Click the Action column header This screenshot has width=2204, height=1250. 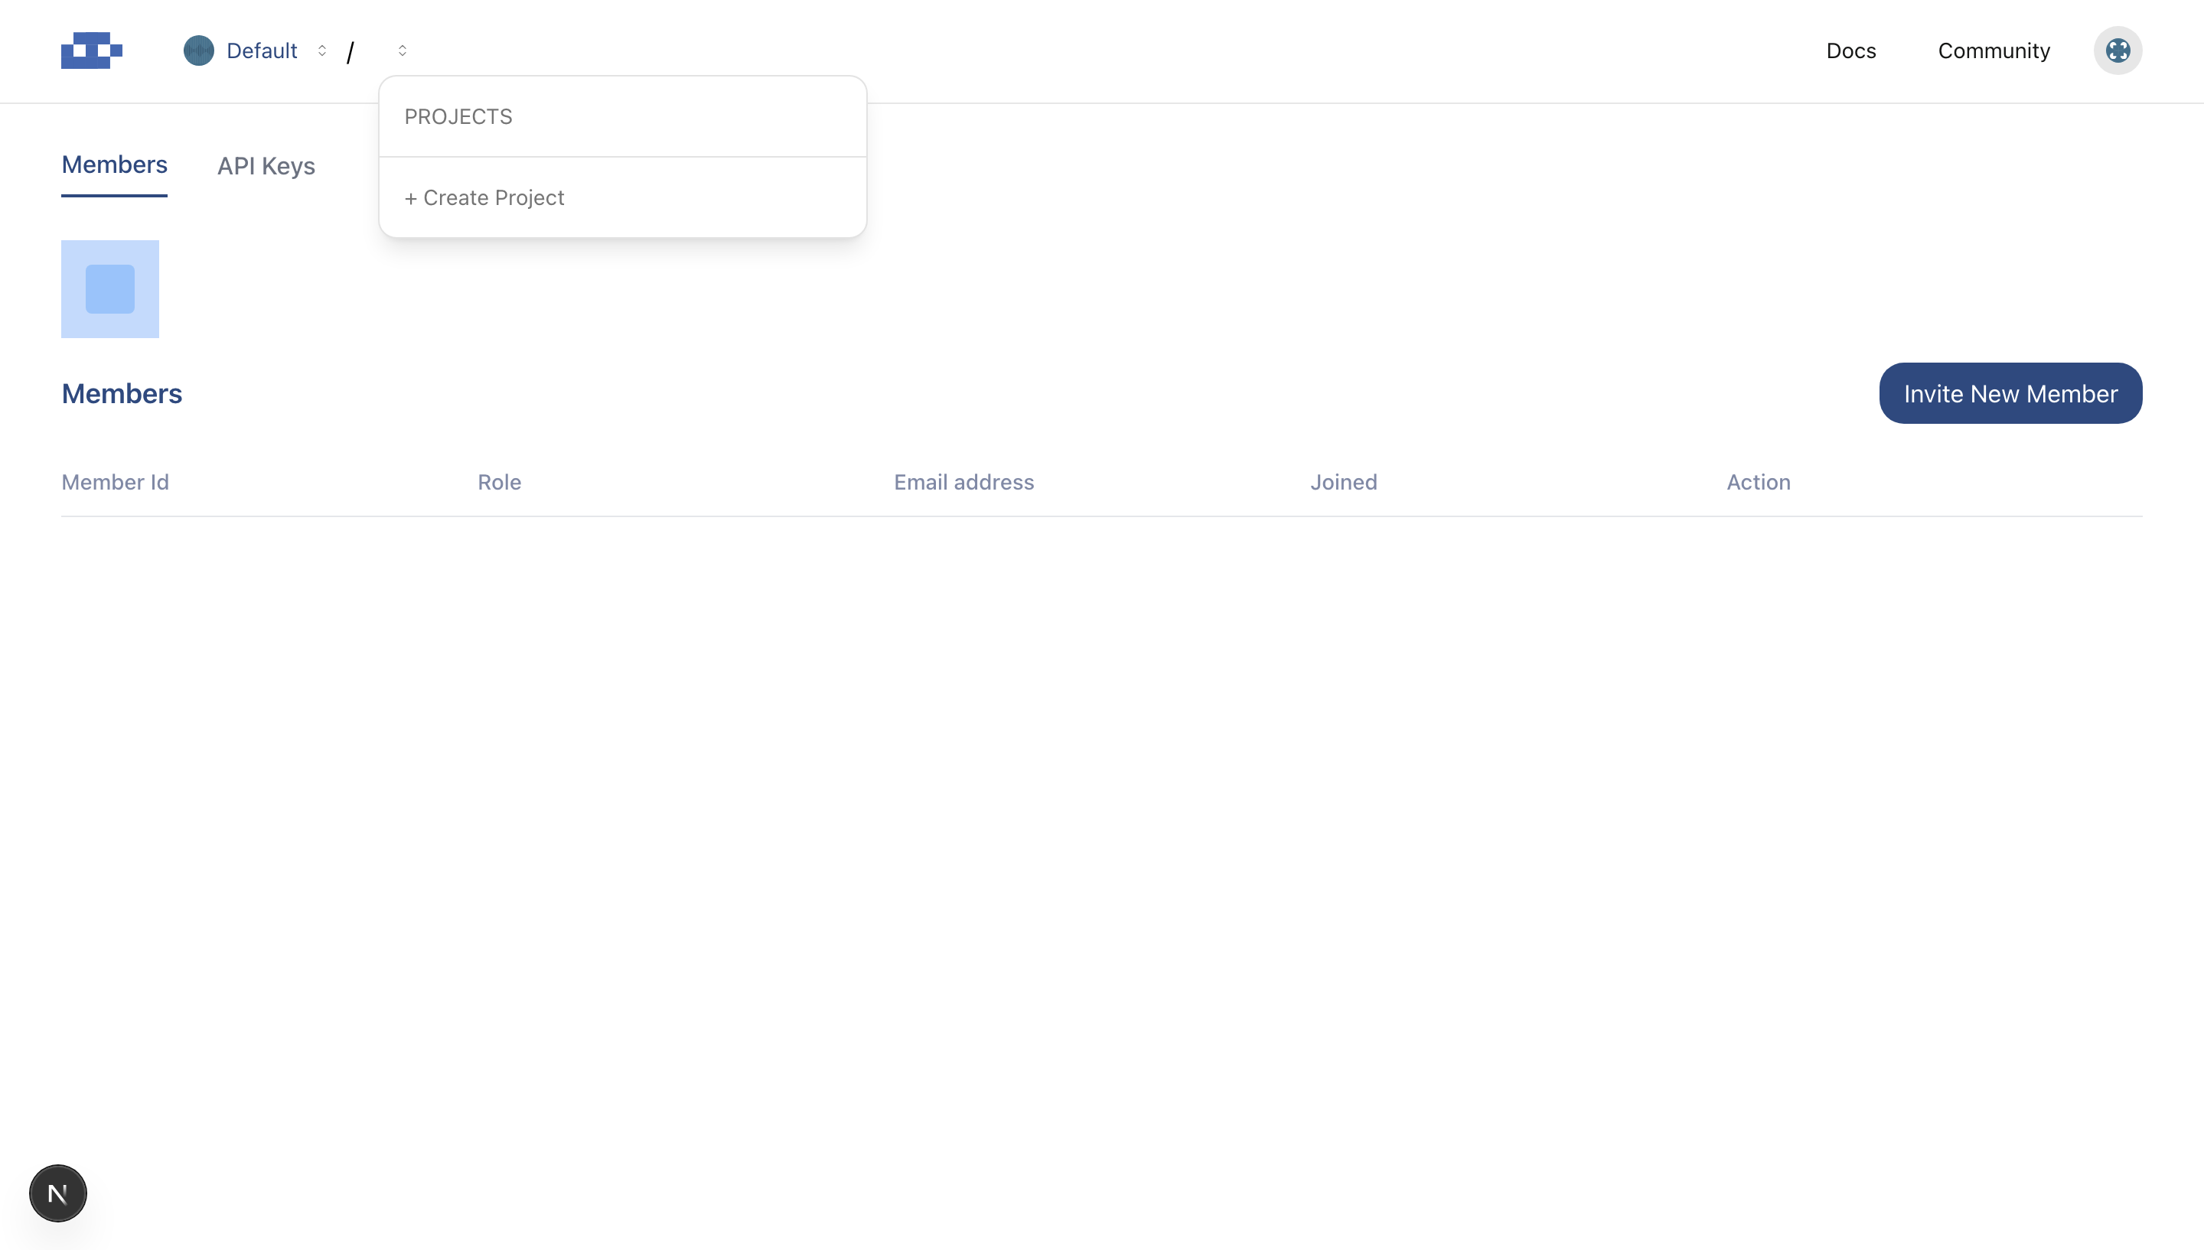(x=1758, y=483)
